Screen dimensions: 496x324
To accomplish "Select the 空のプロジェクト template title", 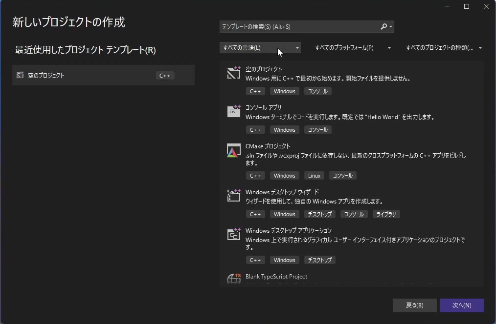I will click(264, 69).
